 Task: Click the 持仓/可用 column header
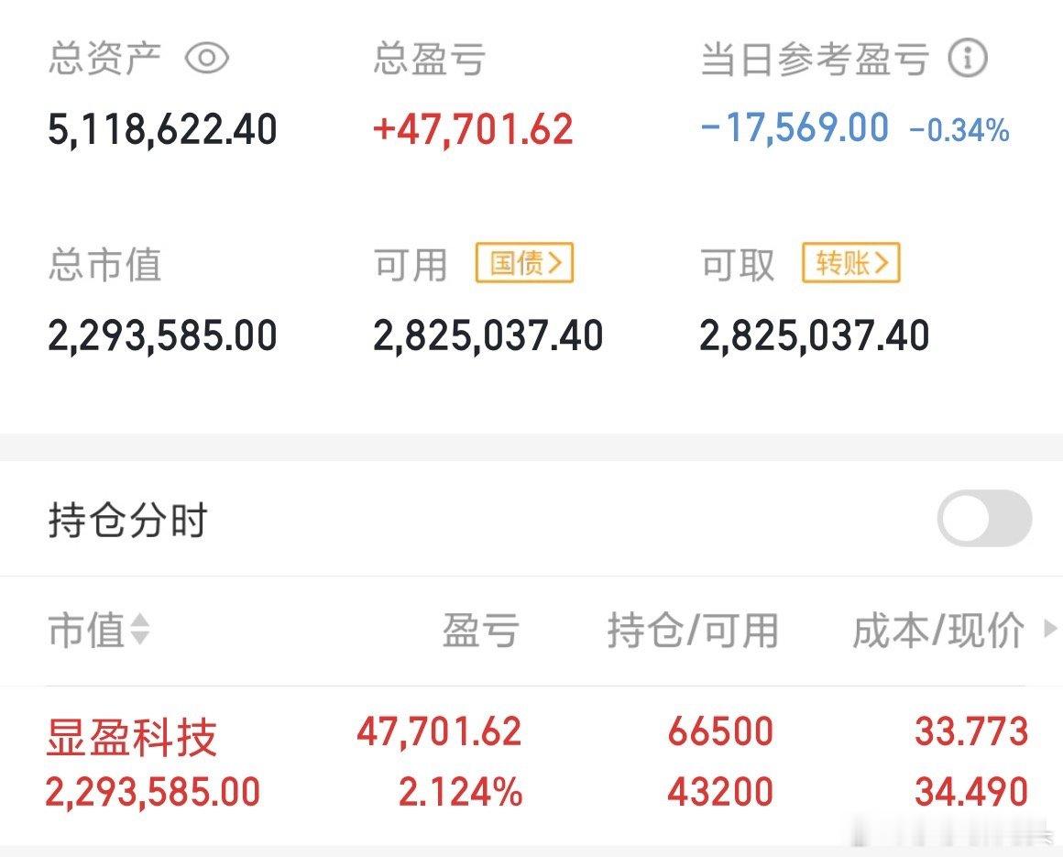tap(692, 631)
